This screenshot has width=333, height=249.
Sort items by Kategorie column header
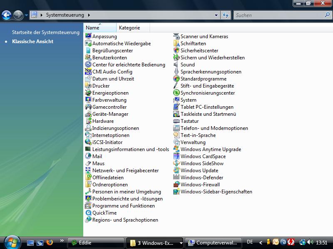pyautogui.click(x=129, y=28)
